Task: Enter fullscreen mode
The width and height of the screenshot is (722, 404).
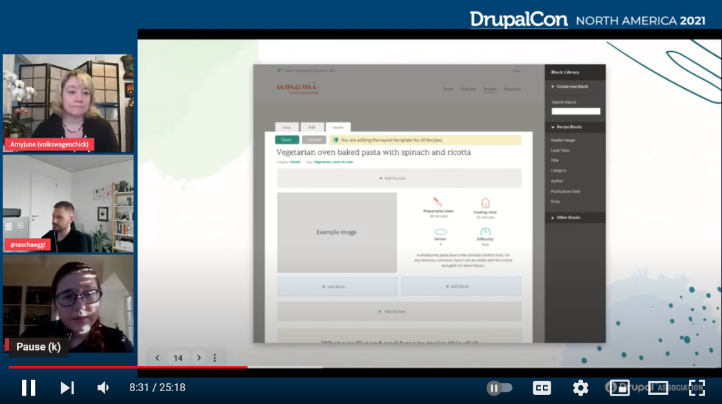Action: click(x=697, y=388)
